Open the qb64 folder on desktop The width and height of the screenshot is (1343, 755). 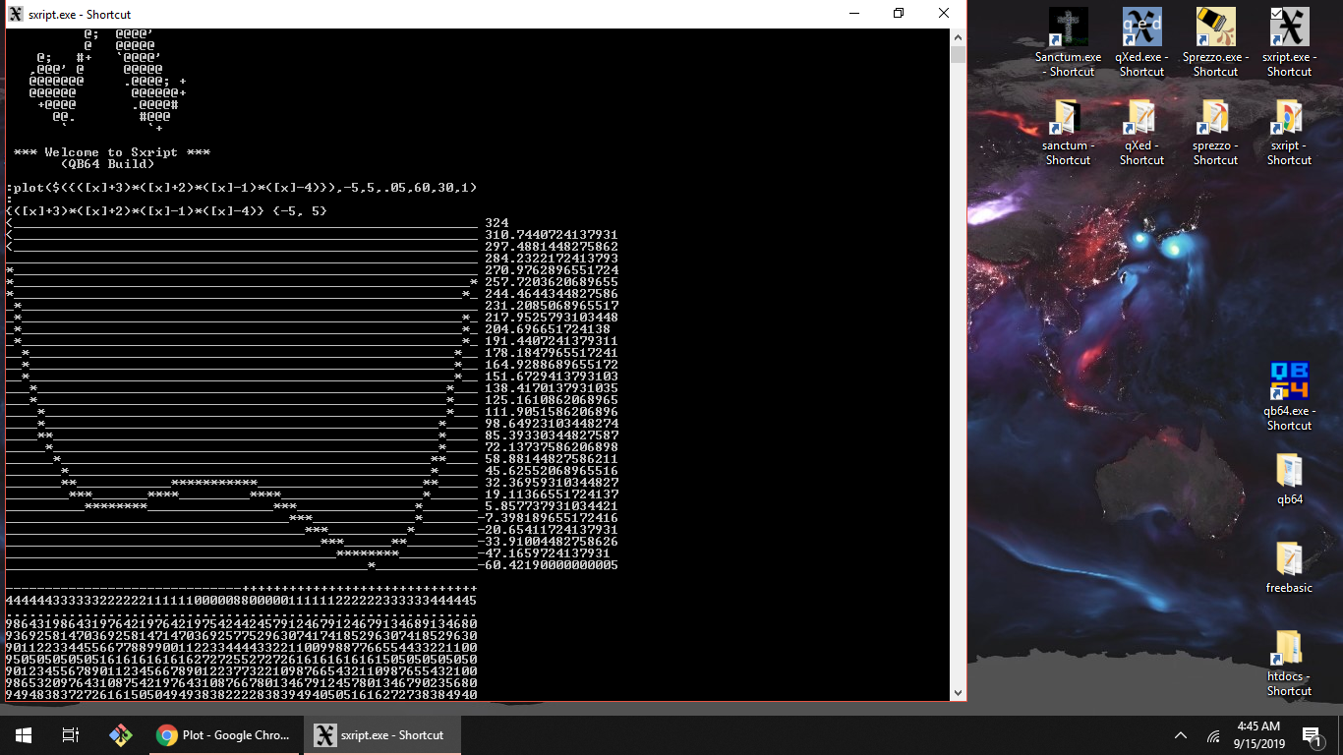[x=1289, y=472]
